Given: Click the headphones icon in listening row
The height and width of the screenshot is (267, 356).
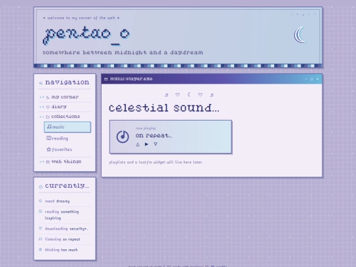Looking at the screenshot, I should (x=40, y=239).
